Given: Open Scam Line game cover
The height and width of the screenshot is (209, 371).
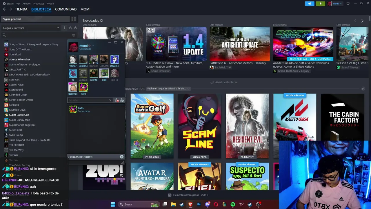Looking at the screenshot, I should tap(199, 126).
